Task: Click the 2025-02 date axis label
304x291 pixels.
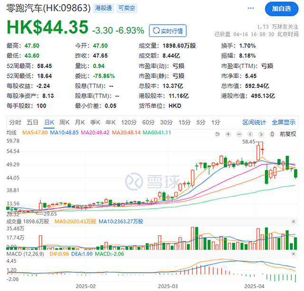Action: click(x=85, y=286)
